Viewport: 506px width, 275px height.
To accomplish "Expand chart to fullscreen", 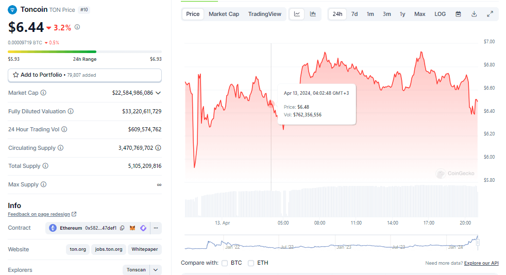I will click(x=490, y=14).
